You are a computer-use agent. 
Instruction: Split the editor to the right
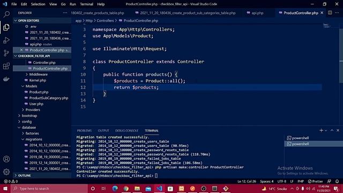point(330,13)
